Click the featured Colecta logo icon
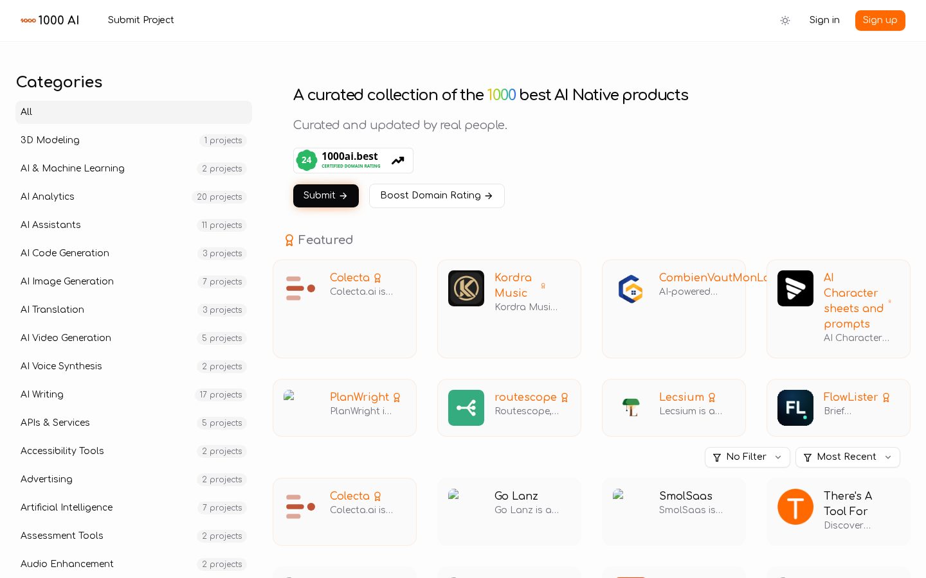This screenshot has width=926, height=578. [x=301, y=288]
